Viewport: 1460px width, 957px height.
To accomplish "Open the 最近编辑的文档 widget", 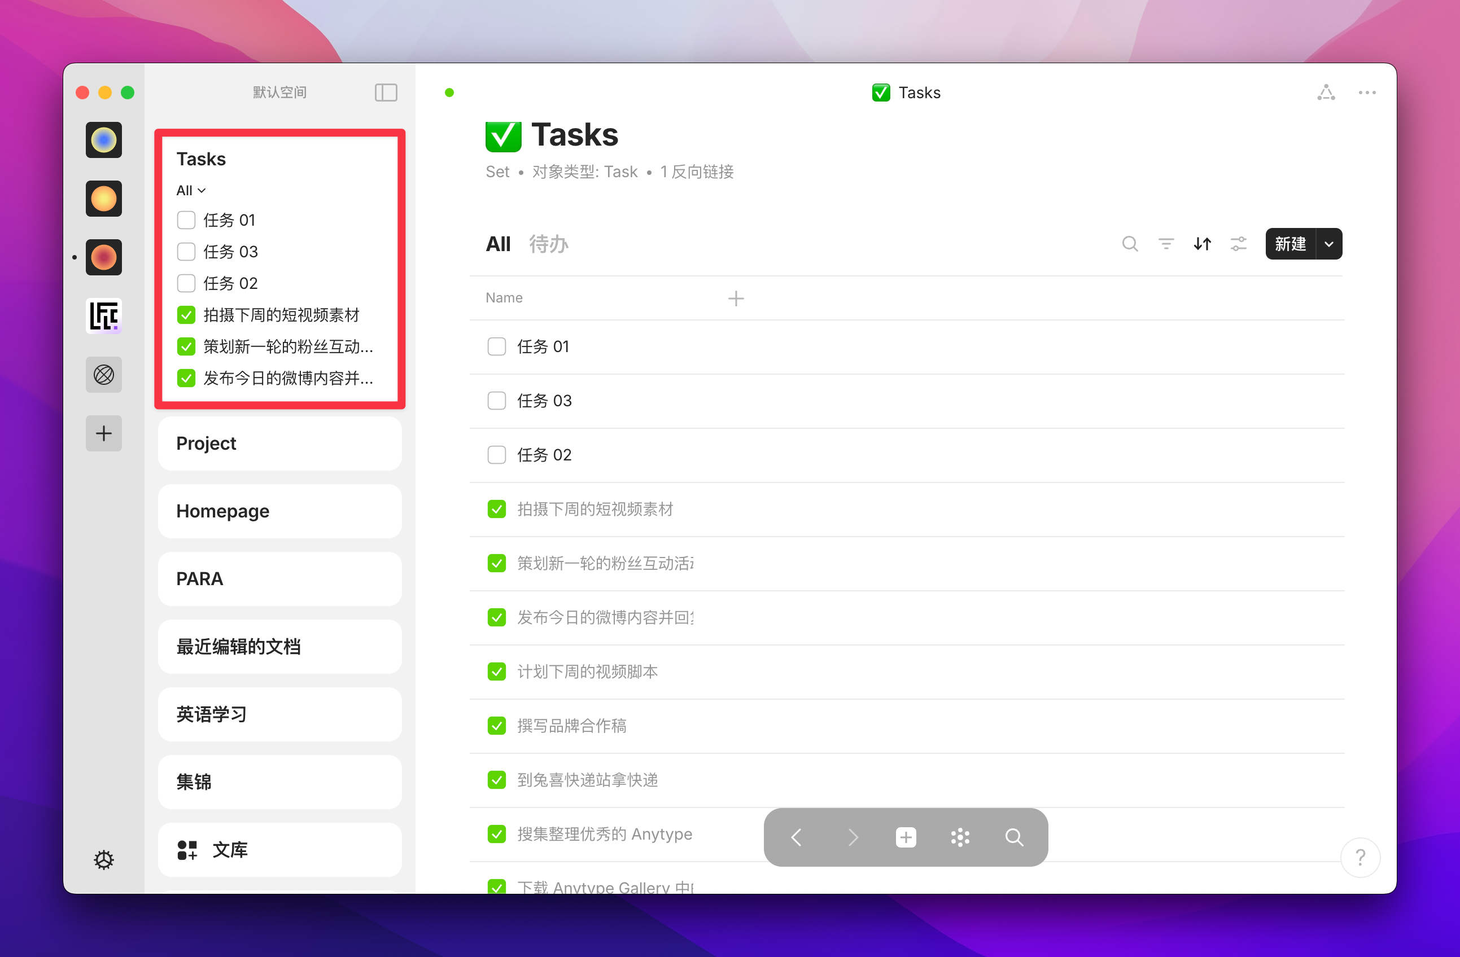I will (x=279, y=647).
